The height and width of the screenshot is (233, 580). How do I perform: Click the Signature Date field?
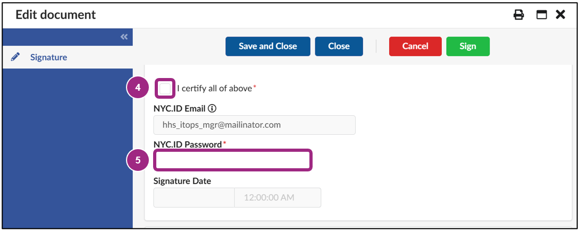(194, 197)
